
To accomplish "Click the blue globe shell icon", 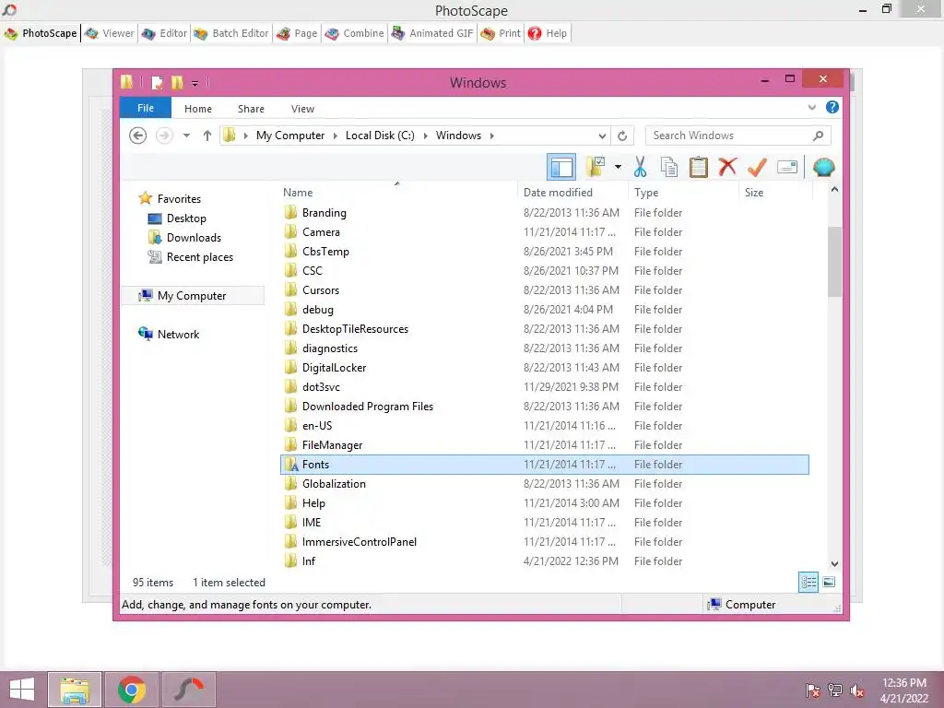I will (823, 167).
